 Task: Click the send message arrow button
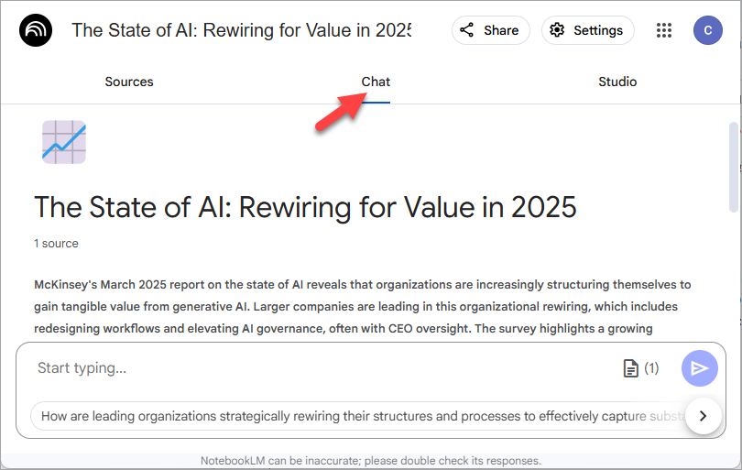[x=700, y=368]
